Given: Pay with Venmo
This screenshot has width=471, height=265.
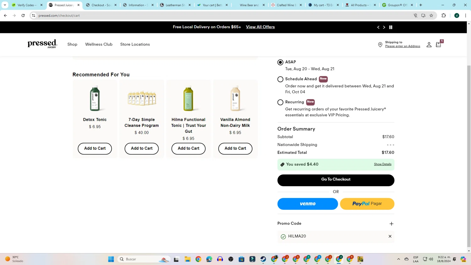Looking at the screenshot, I should point(308,204).
